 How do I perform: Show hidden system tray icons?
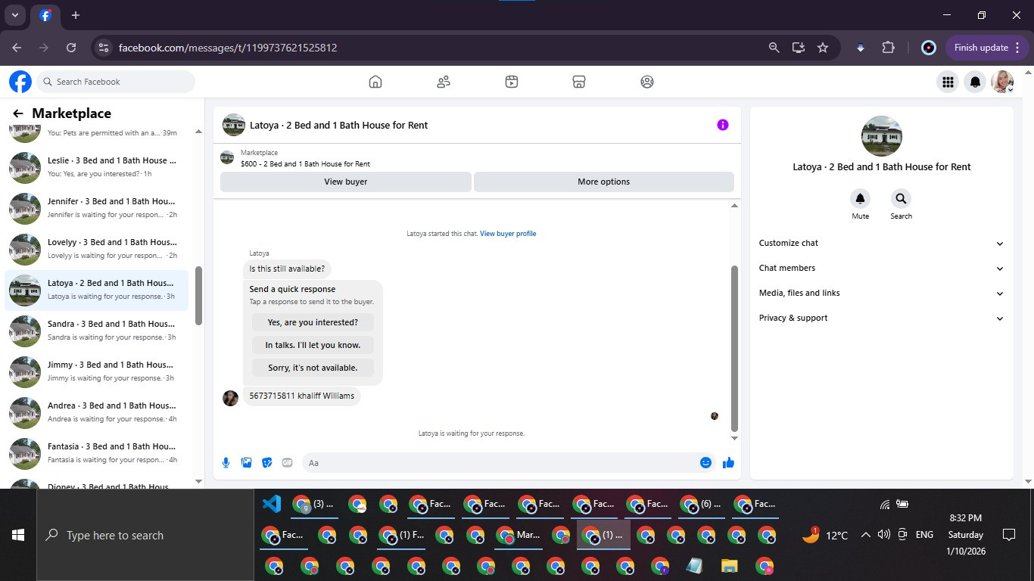click(865, 535)
